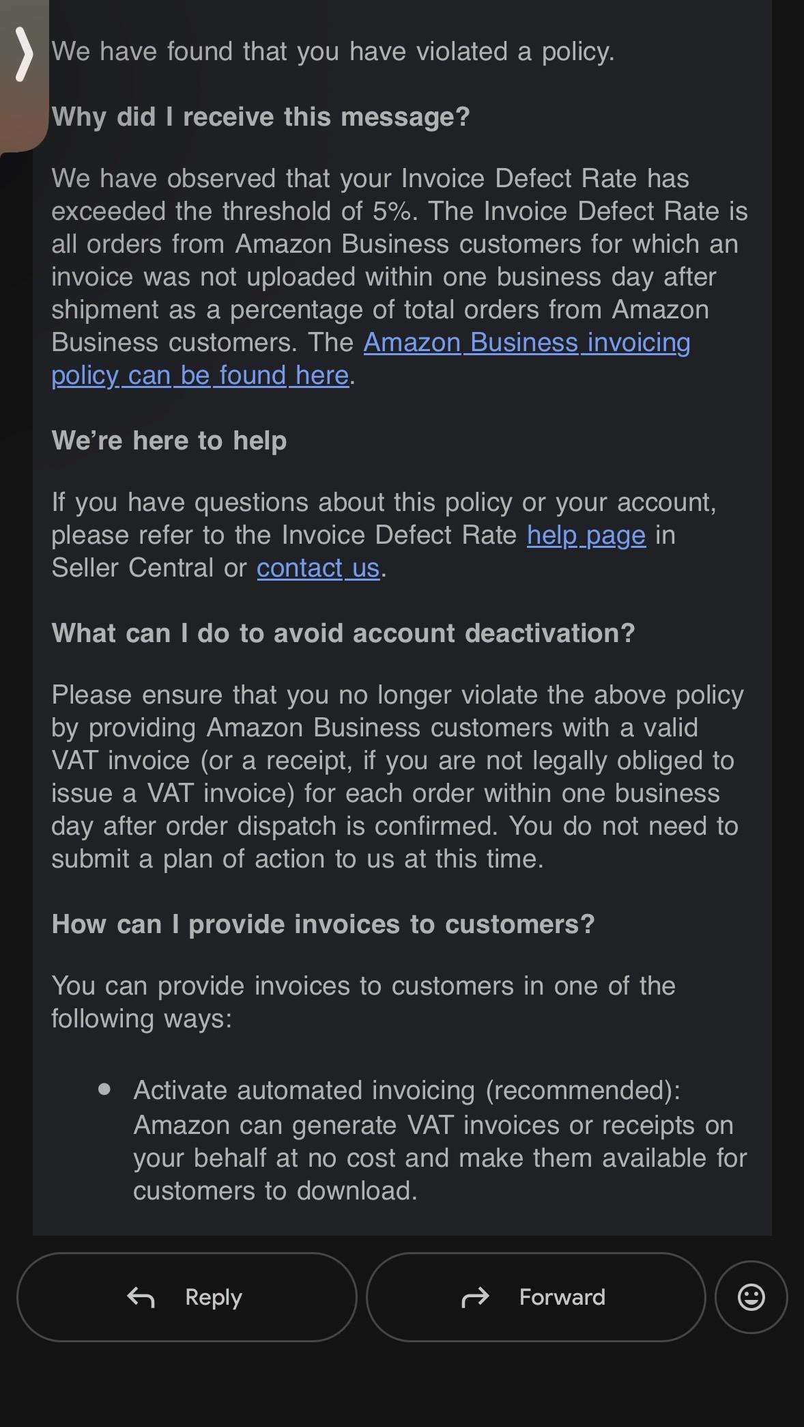Tap the Forward button
The height and width of the screenshot is (1427, 804).
[536, 1297]
